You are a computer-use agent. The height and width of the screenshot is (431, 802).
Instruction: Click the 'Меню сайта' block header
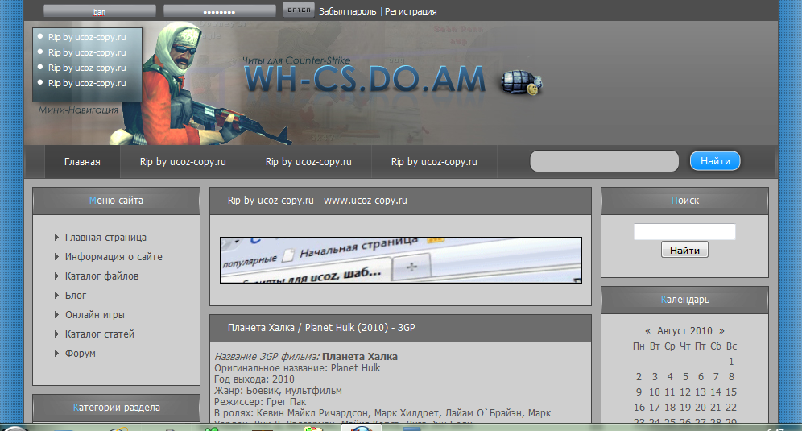point(116,201)
